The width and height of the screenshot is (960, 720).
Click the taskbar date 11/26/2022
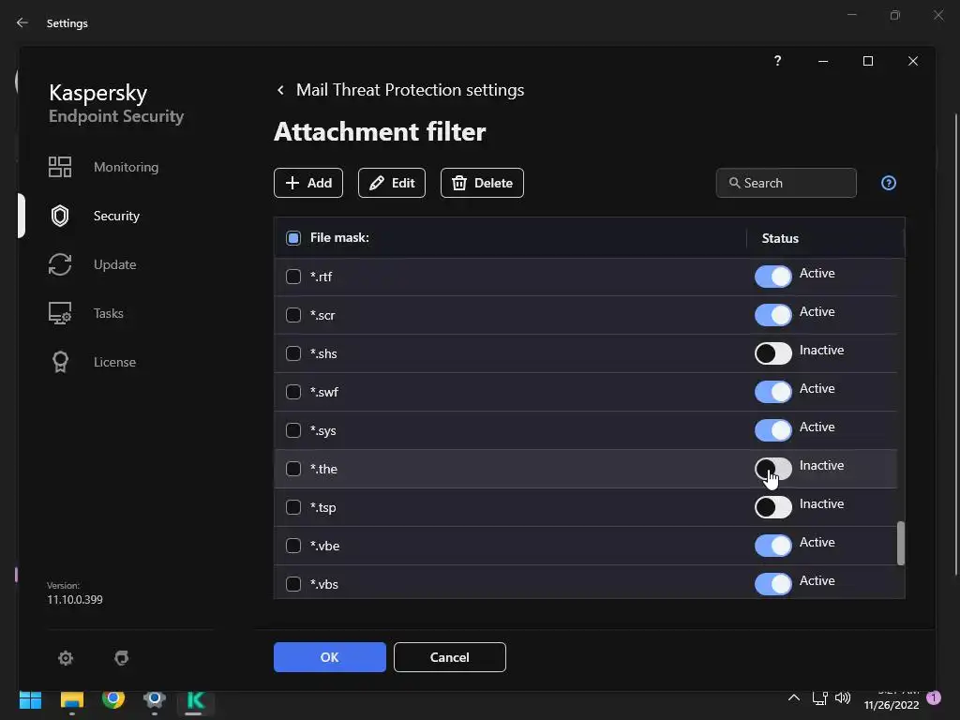point(892,705)
